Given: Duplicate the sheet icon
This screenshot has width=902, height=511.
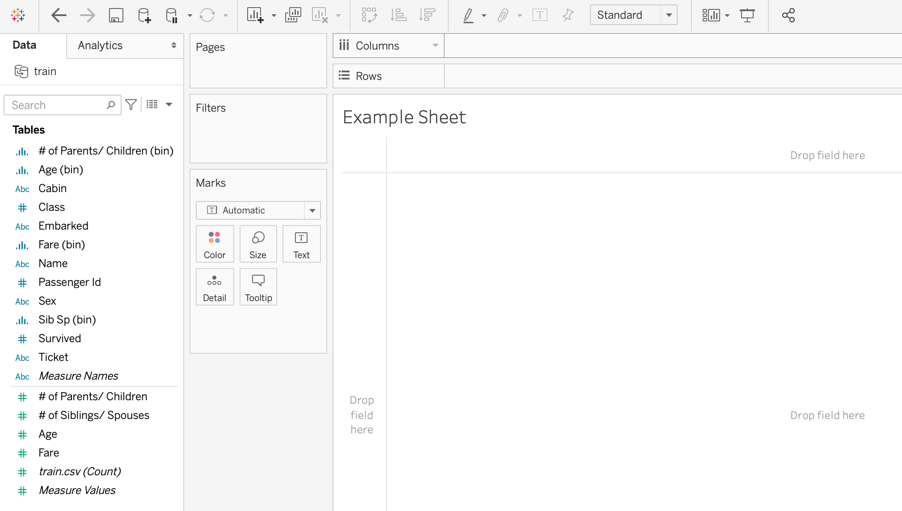Looking at the screenshot, I should 293,15.
